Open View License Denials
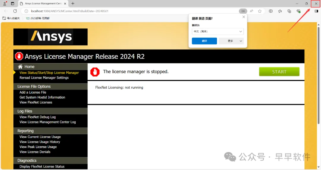 click(x=35, y=152)
